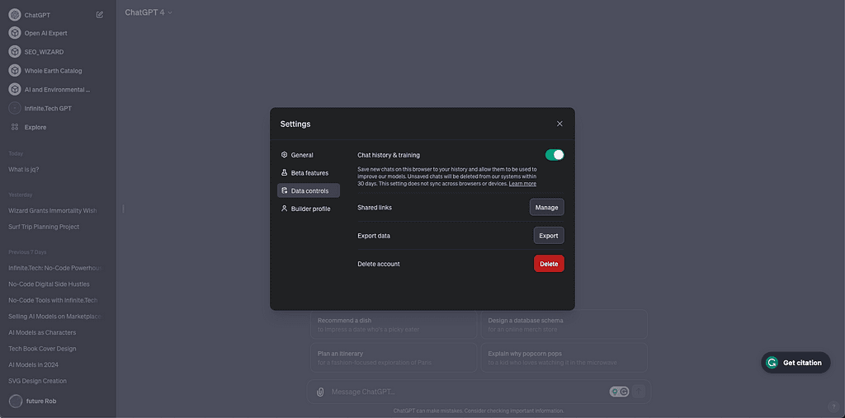
Task: Click 'Explain why popcorn pops' suggestion card
Action: pyautogui.click(x=564, y=358)
